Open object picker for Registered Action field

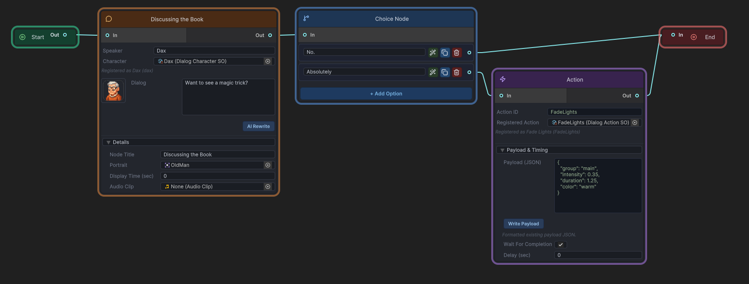[x=635, y=123]
